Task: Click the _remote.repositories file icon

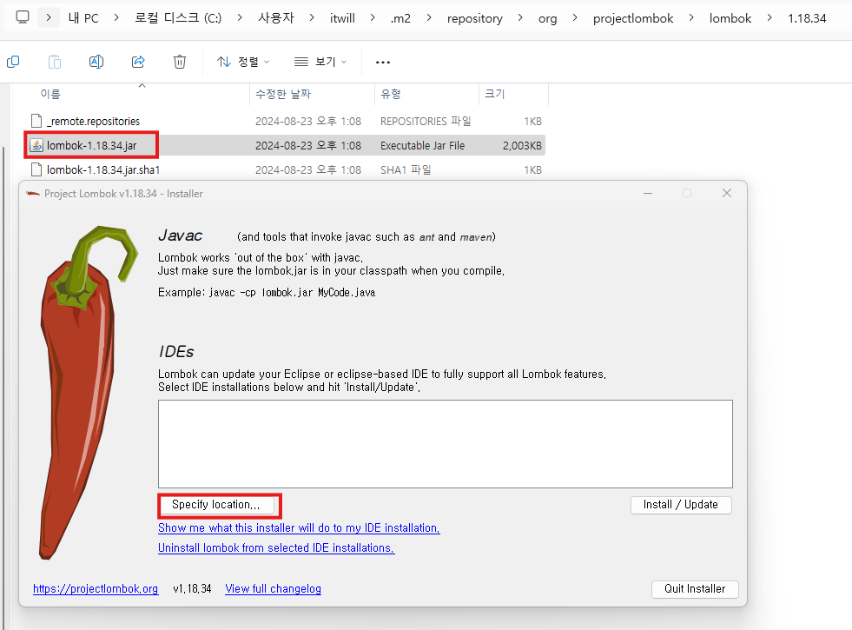Action: 36,121
